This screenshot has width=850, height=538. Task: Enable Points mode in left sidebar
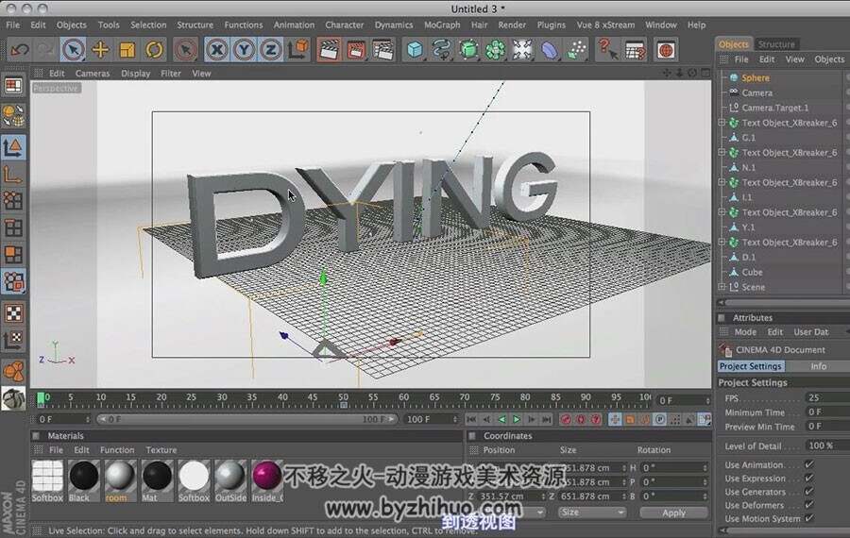(x=13, y=200)
